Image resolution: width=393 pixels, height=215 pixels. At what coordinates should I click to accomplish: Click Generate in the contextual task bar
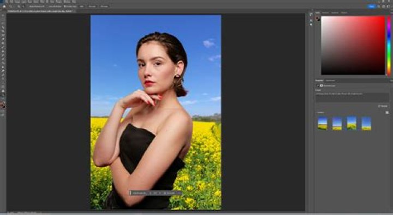click(x=170, y=193)
